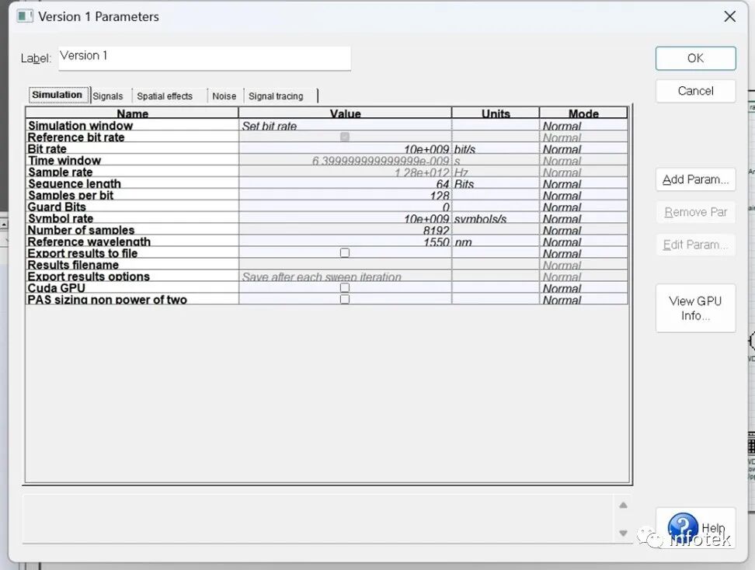Viewport: 755px width, 570px height.
Task: Open View GPU Info
Action: (694, 308)
